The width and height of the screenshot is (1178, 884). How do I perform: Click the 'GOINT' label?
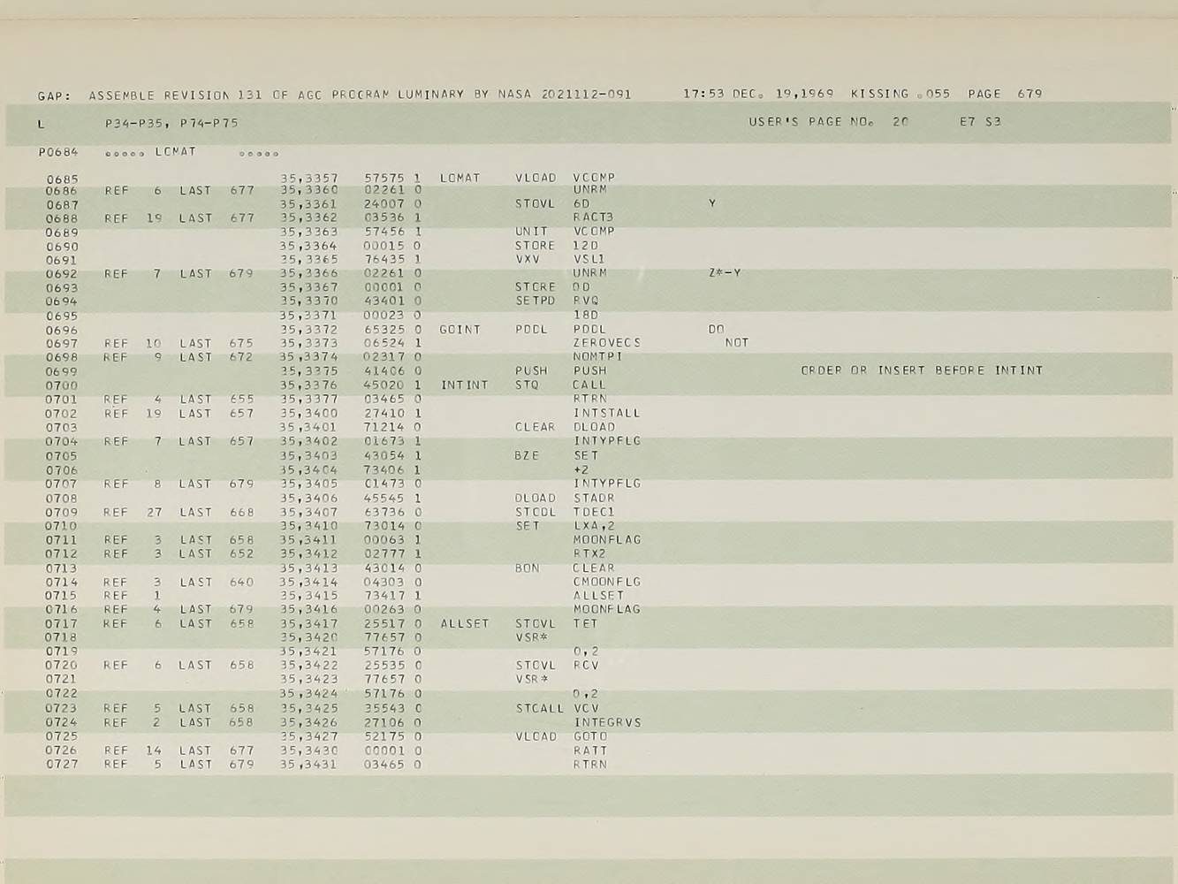[x=460, y=330]
